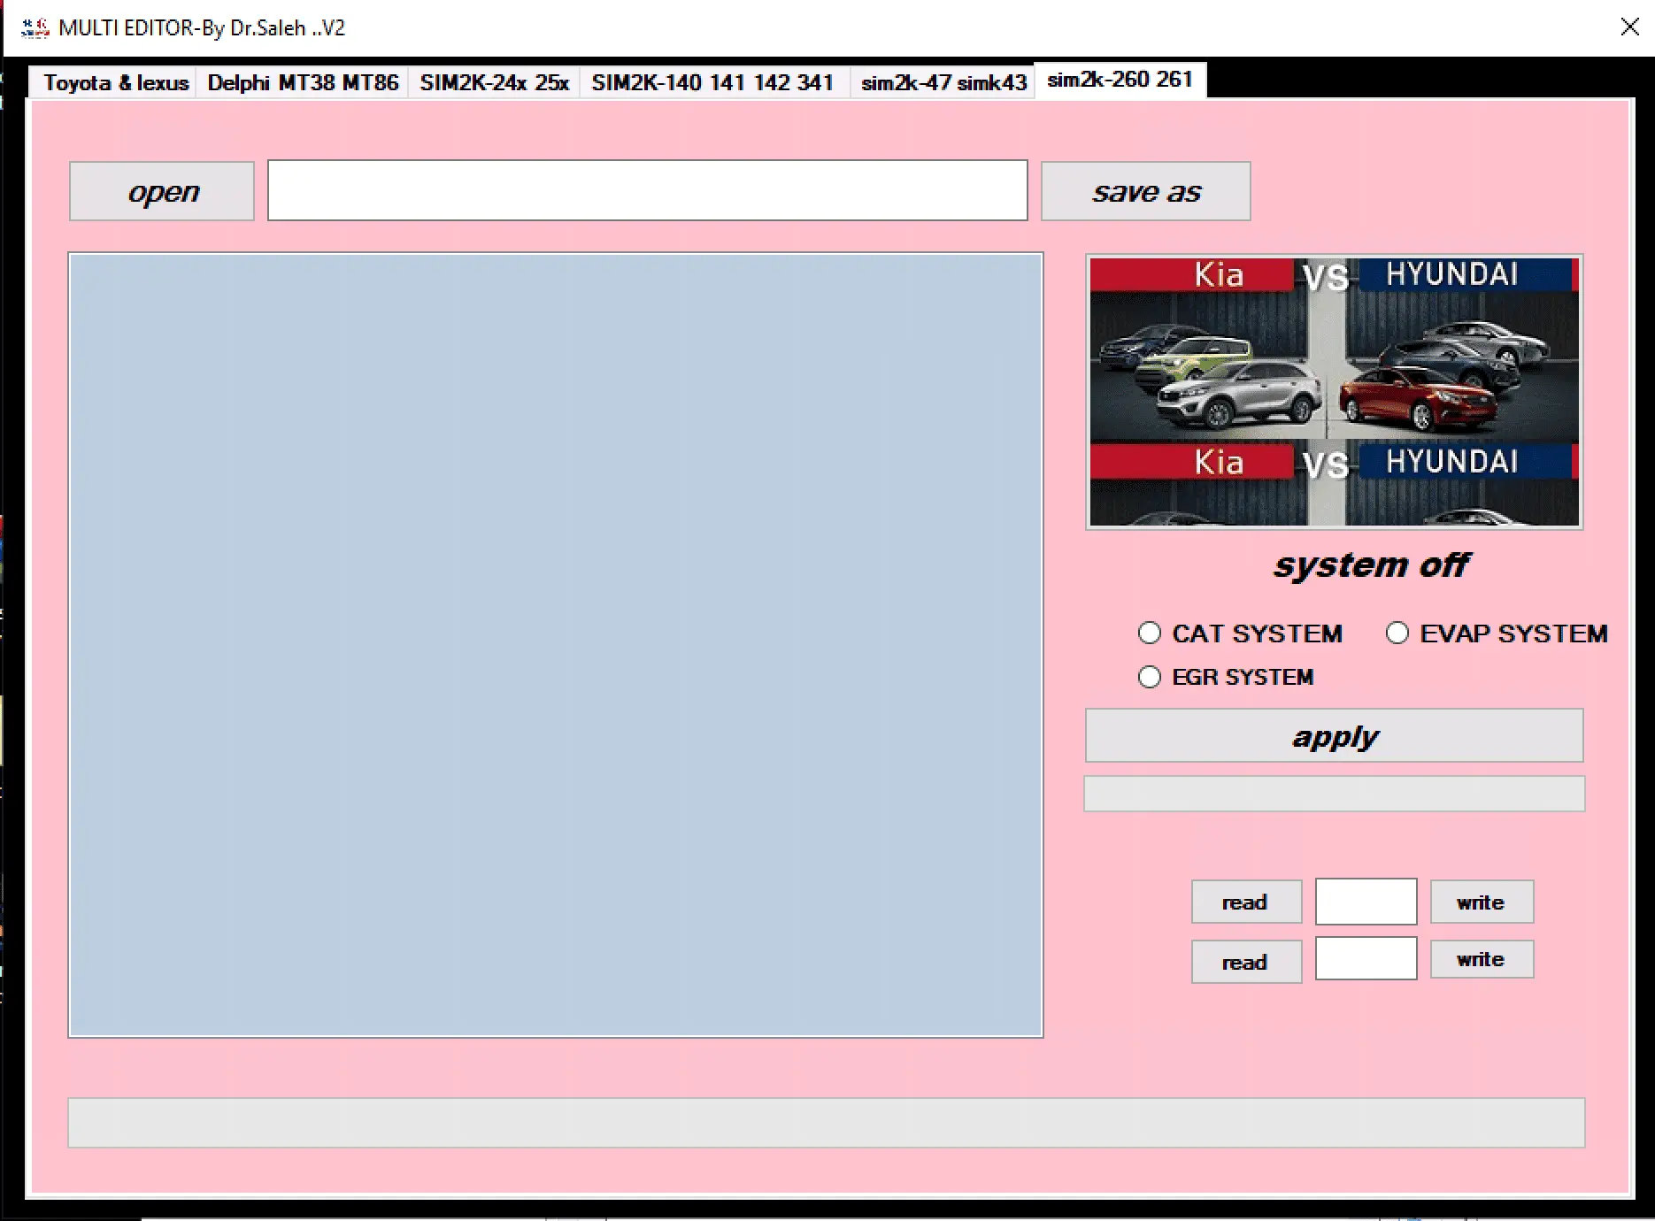Open the sim2k-47 simk43 tab
Viewport: 1655px width, 1221px height.
[x=943, y=83]
